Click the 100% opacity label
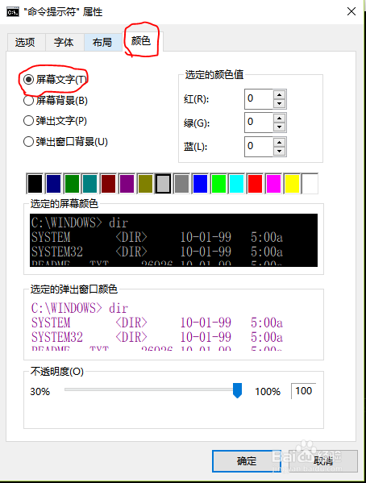The width and height of the screenshot is (366, 483). [268, 392]
